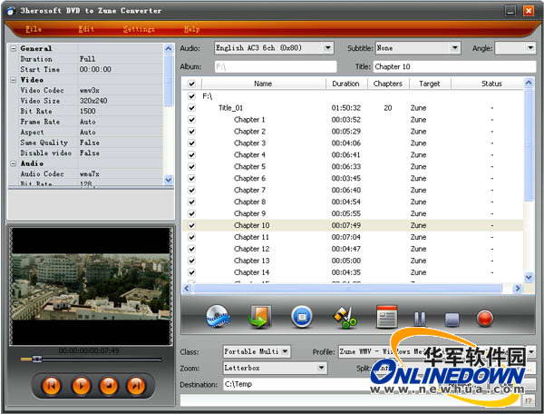
Task: Minimize the converter window
Action: point(510,11)
